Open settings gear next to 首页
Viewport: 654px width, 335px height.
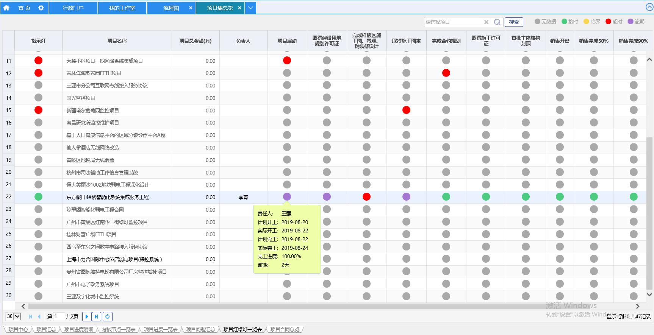(x=41, y=8)
